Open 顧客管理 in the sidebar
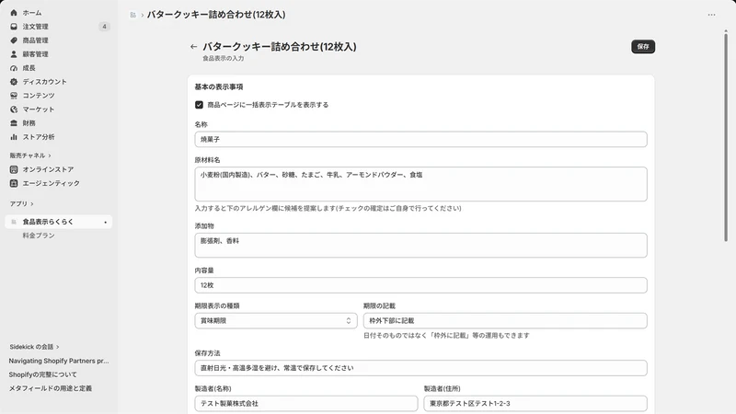Image resolution: width=736 pixels, height=414 pixels. point(35,54)
